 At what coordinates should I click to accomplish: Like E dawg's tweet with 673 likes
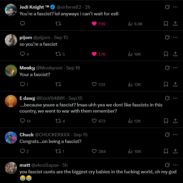click(x=94, y=121)
